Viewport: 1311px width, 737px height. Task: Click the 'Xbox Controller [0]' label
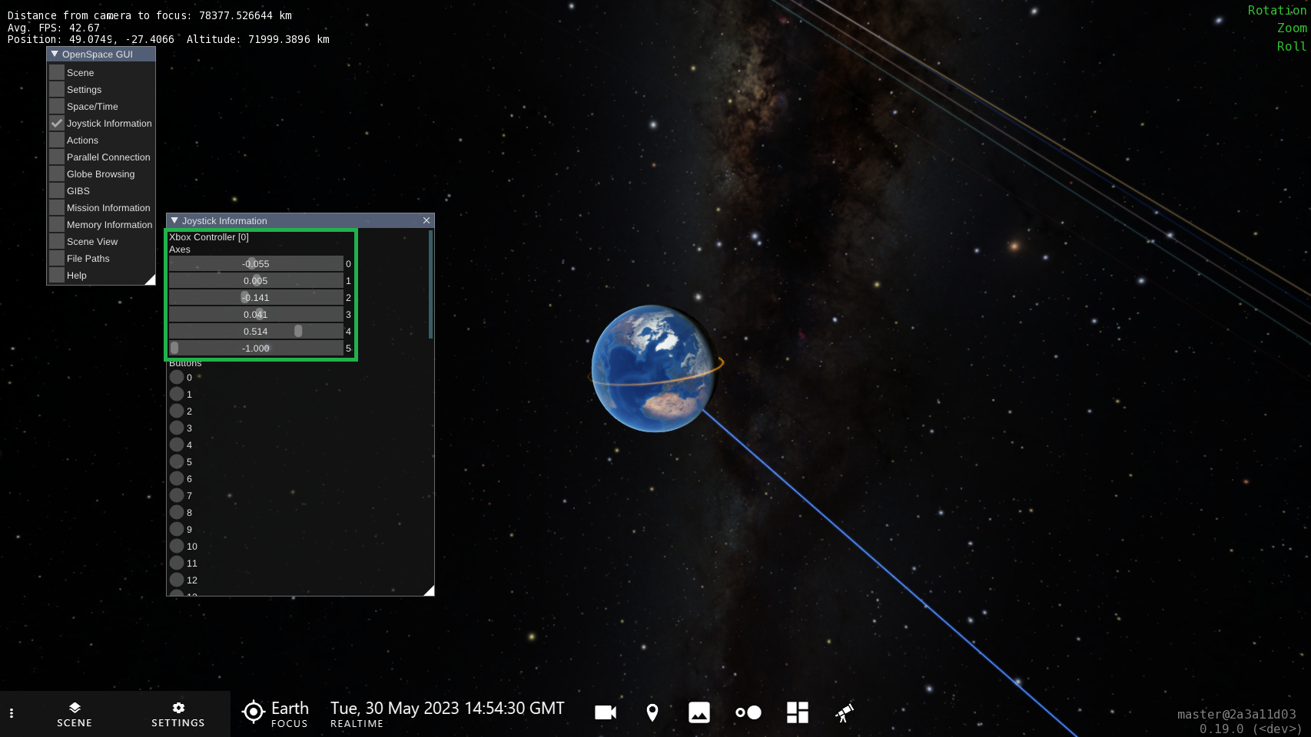point(209,237)
